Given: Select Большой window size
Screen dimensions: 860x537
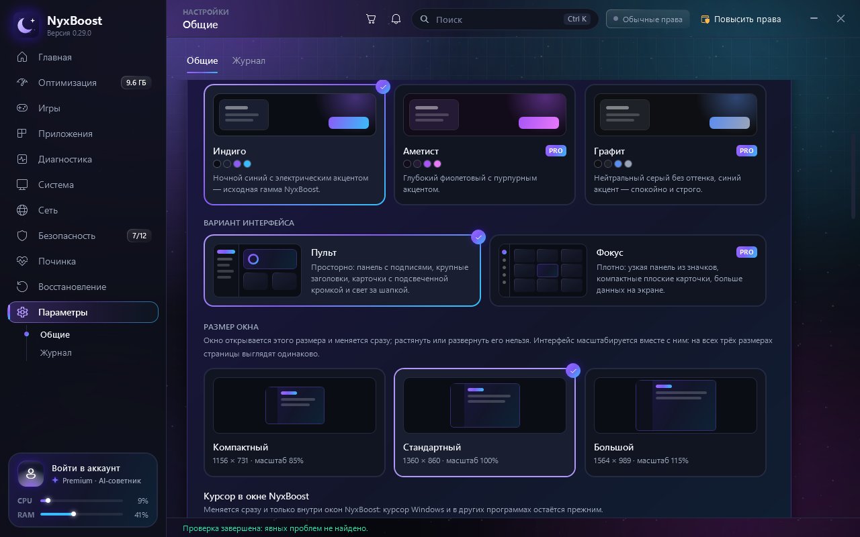Looking at the screenshot, I should click(675, 422).
